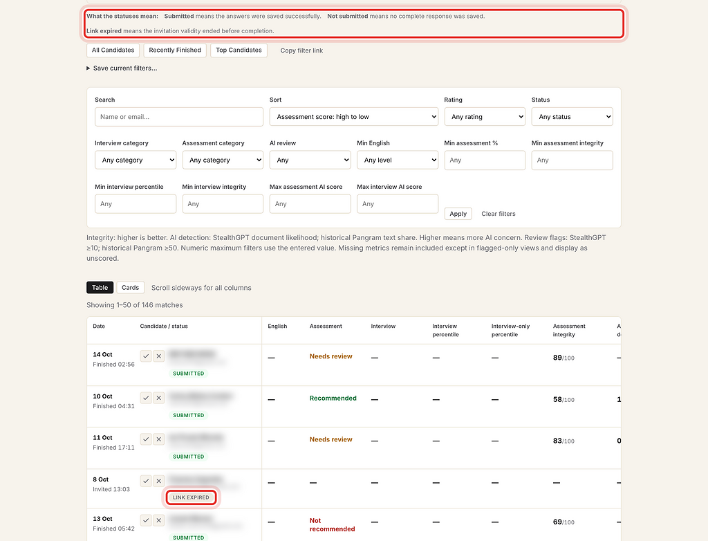Open the Assessment category dropdown
The width and height of the screenshot is (708, 541).
[x=223, y=160]
